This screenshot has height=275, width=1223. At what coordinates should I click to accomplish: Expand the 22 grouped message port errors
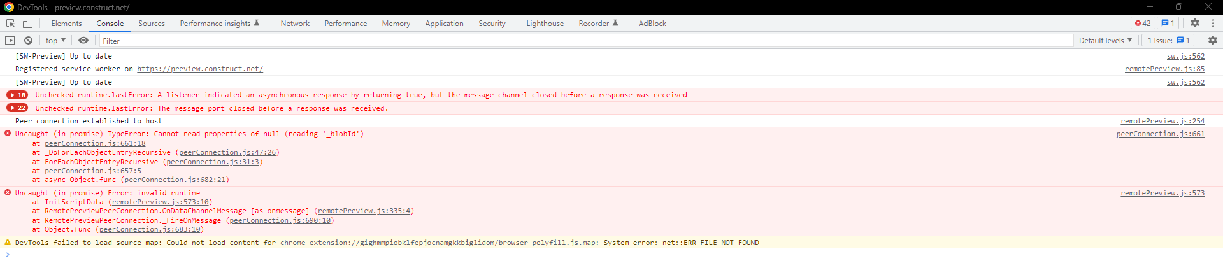[17, 108]
